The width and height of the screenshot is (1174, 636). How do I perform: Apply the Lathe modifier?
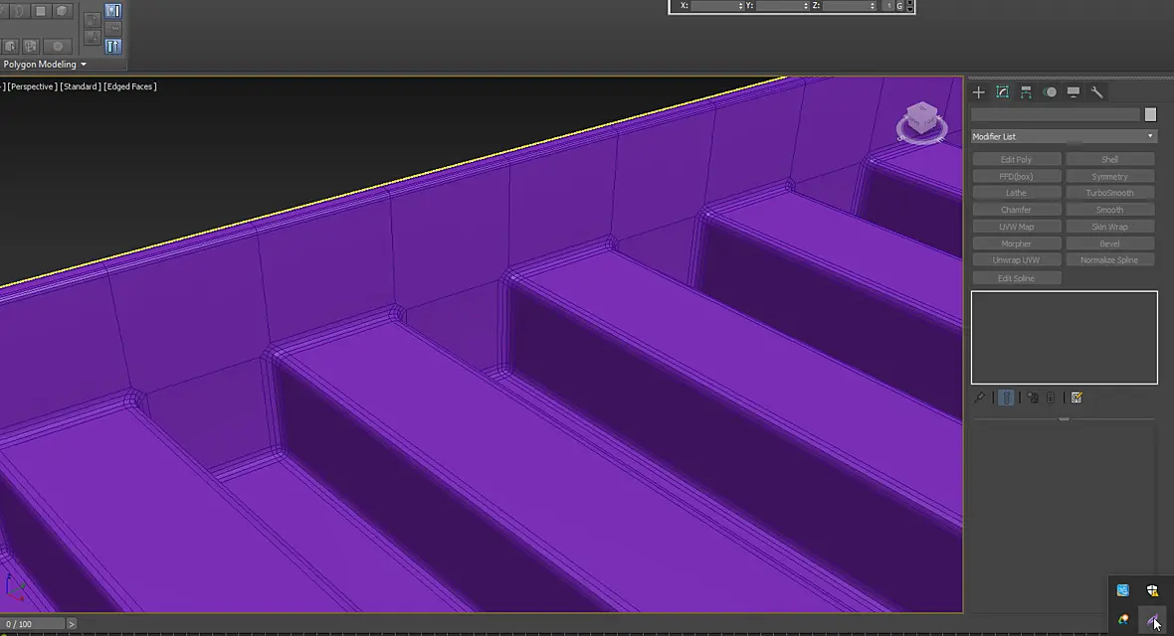point(1016,193)
